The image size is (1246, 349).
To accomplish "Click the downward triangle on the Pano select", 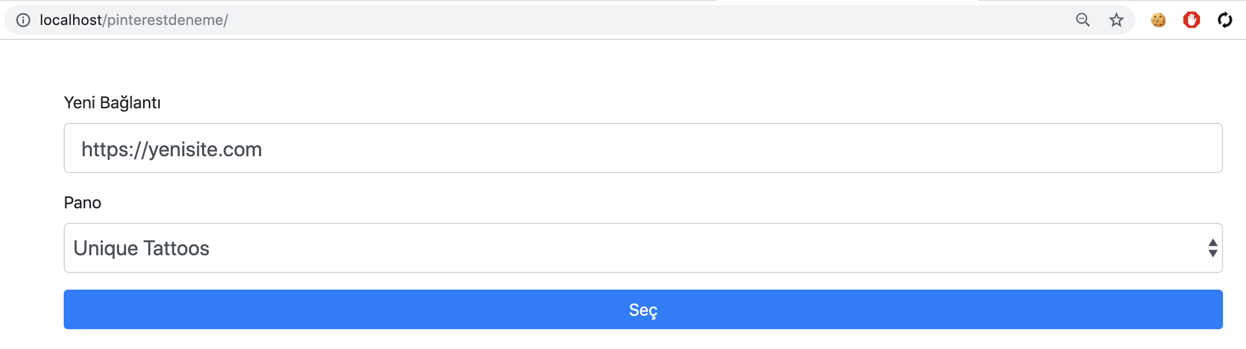I will coord(1213,253).
